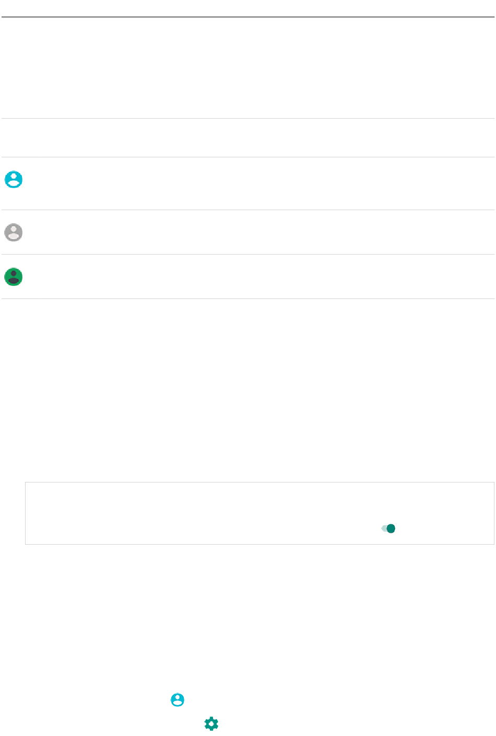
Task: Click the light blue user avatar icon
Action: [x=14, y=179]
